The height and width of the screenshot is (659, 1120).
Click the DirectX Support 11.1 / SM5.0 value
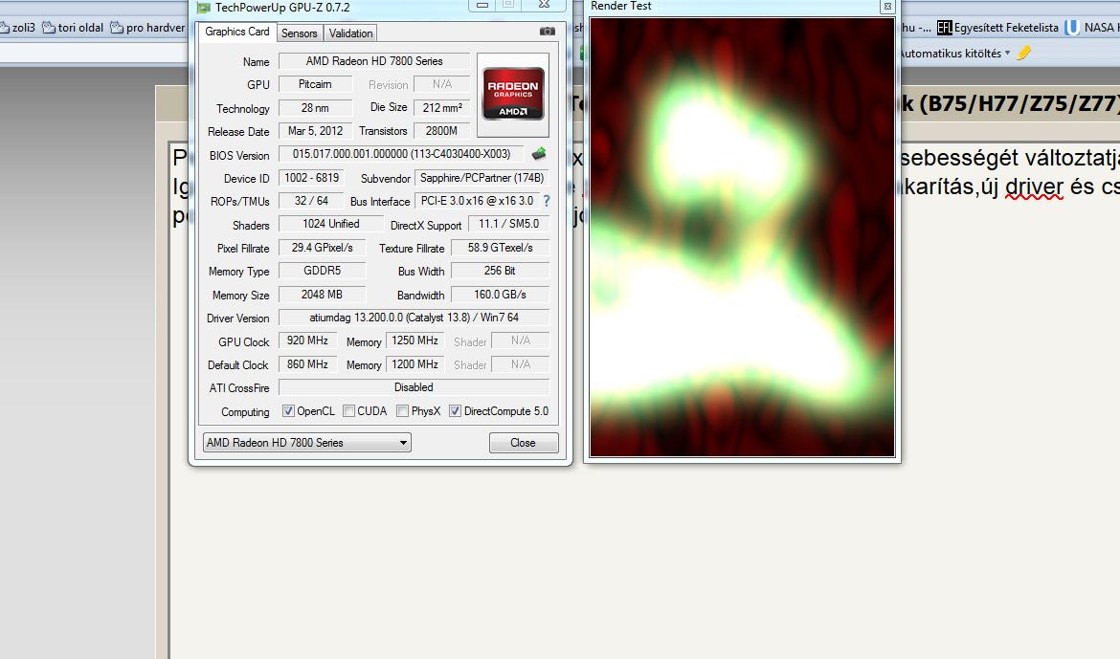pyautogui.click(x=508, y=224)
